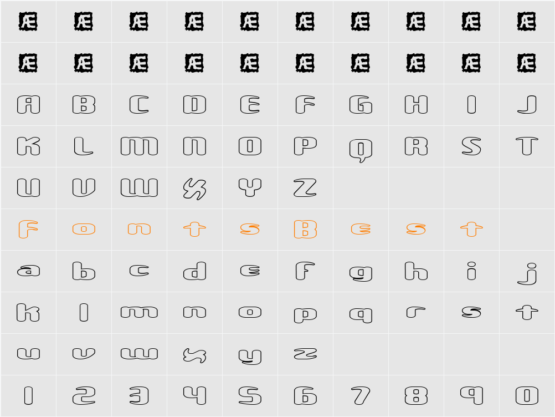This screenshot has height=417, width=555.
Task: Click the last Æ icon in second row
Action: pyautogui.click(x=526, y=63)
